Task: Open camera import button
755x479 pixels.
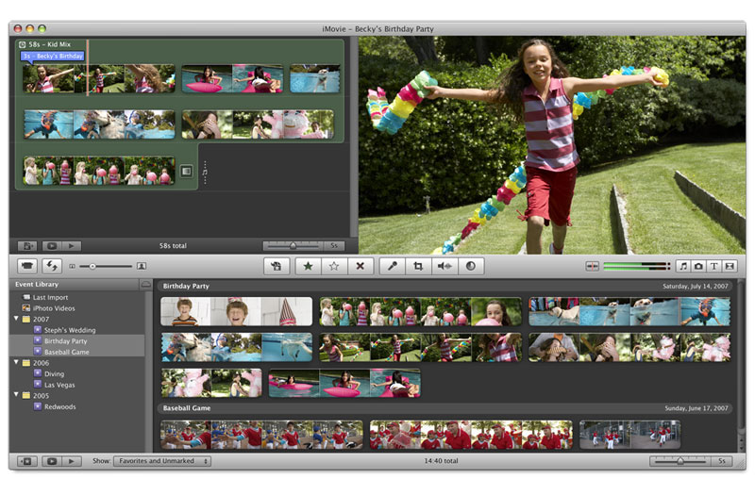Action: (x=27, y=267)
